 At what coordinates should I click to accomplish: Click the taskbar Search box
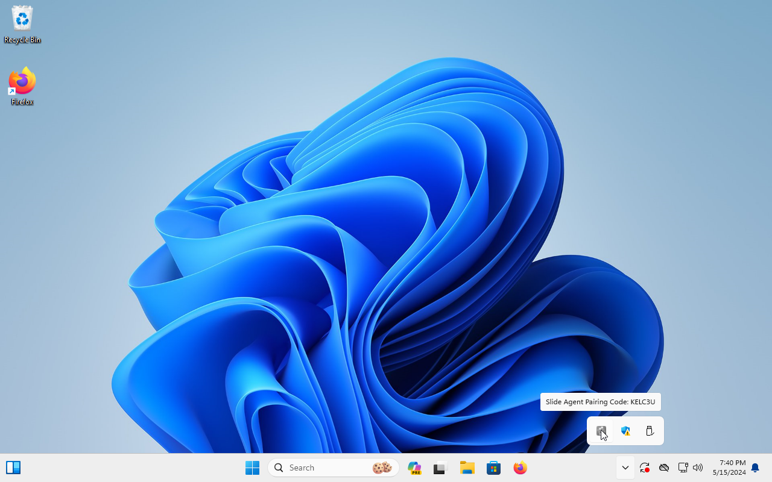click(333, 468)
